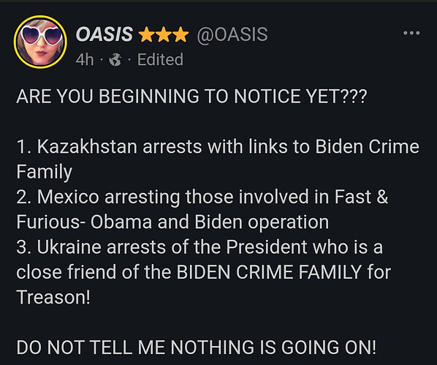Click the word 'Family' ending item 1
Screen dimensions: 437x365
45,172
